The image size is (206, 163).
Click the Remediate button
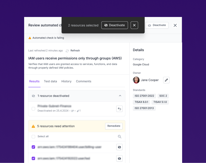114,126
